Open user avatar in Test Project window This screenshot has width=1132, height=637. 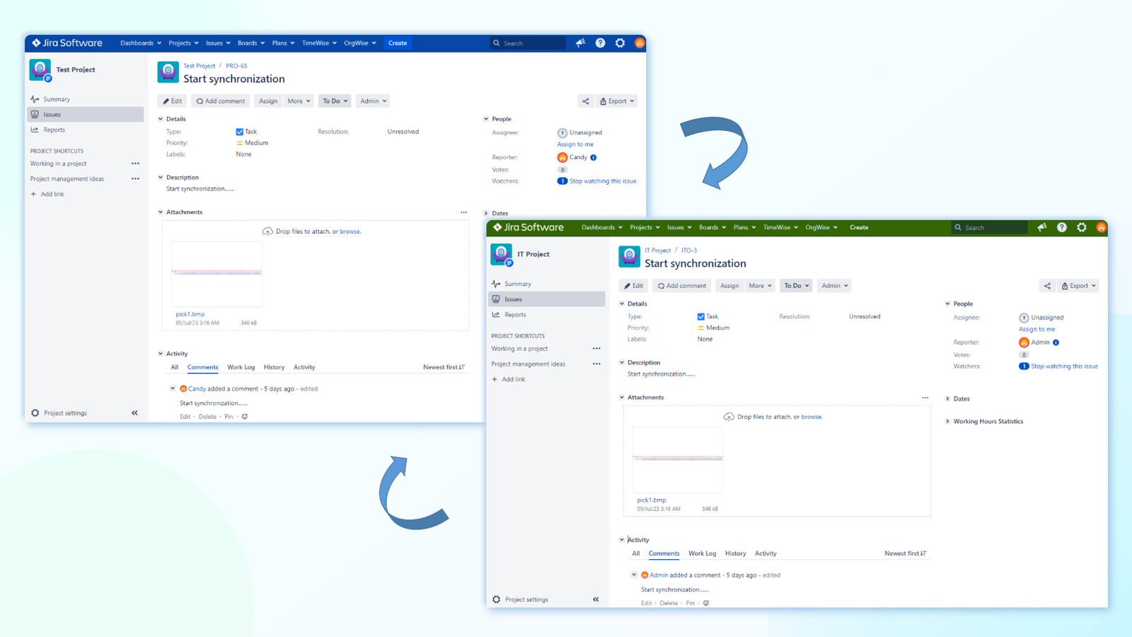coord(640,43)
